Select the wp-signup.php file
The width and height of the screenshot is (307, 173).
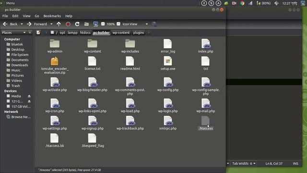(x=92, y=123)
